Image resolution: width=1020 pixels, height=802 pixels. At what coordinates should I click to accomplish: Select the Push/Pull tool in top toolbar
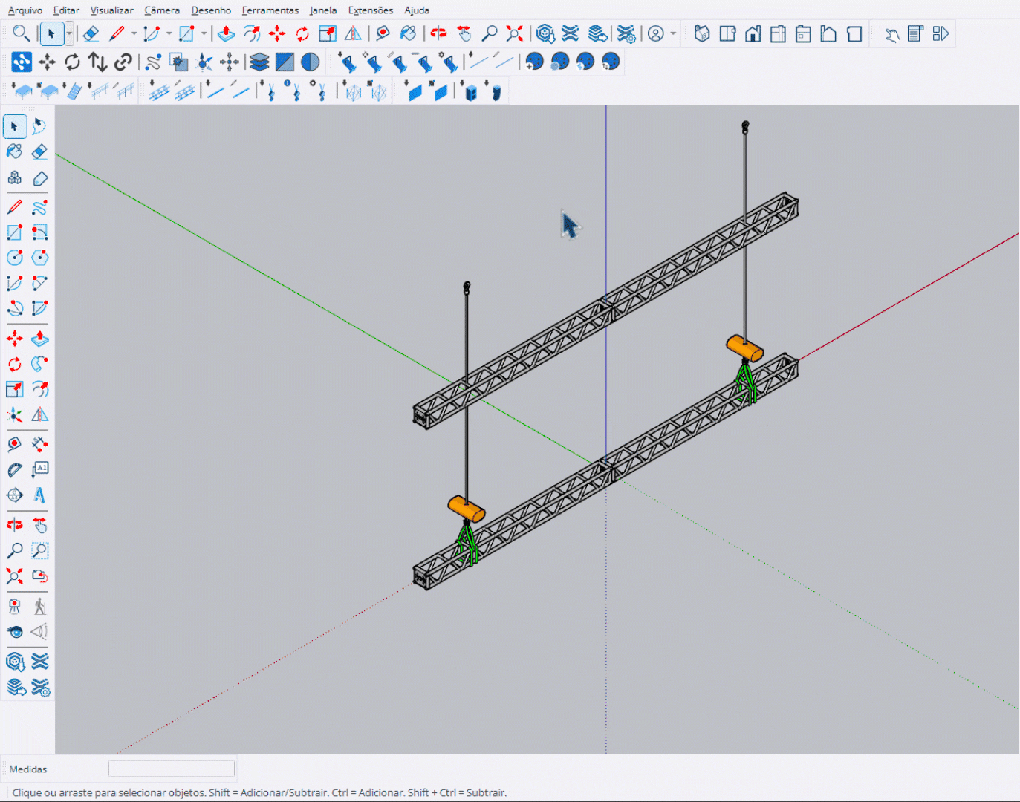pos(227,34)
